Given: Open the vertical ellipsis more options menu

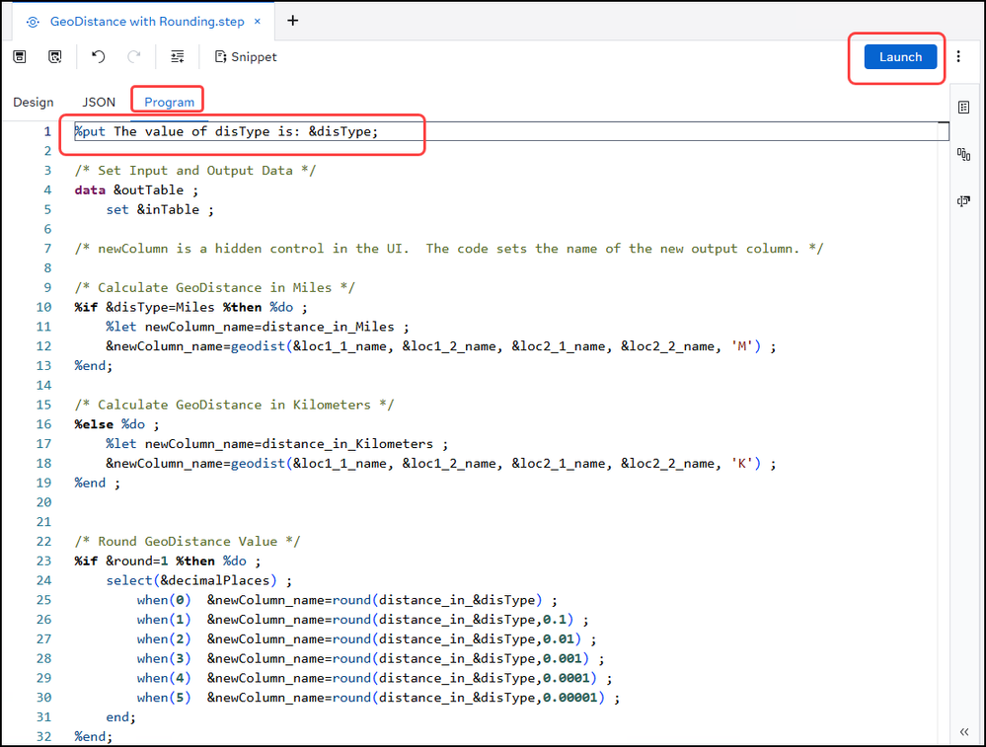Looking at the screenshot, I should [958, 56].
